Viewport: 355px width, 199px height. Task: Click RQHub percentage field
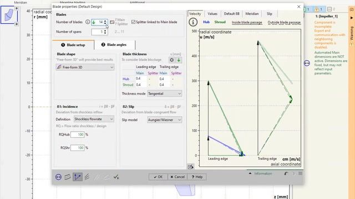(78, 134)
